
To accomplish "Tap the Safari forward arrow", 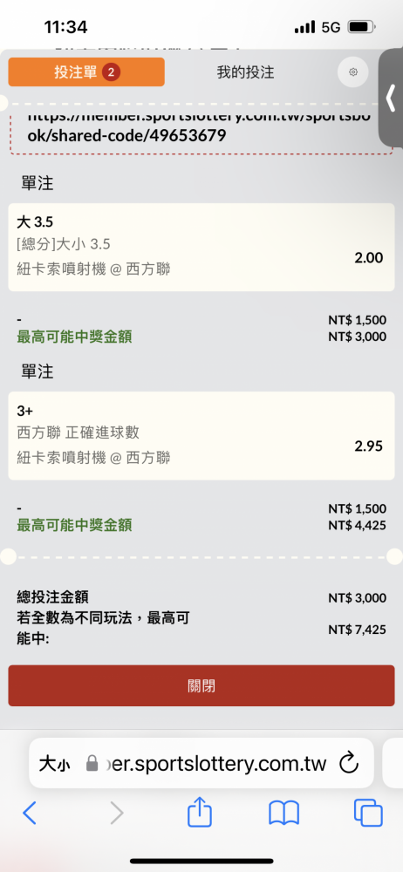I will [116, 814].
